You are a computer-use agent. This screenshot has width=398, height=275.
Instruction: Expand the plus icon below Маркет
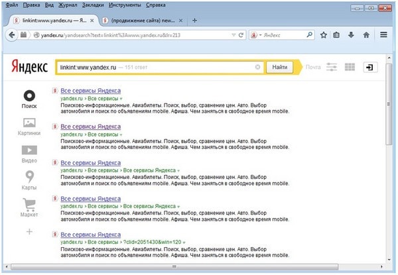[x=29, y=231]
